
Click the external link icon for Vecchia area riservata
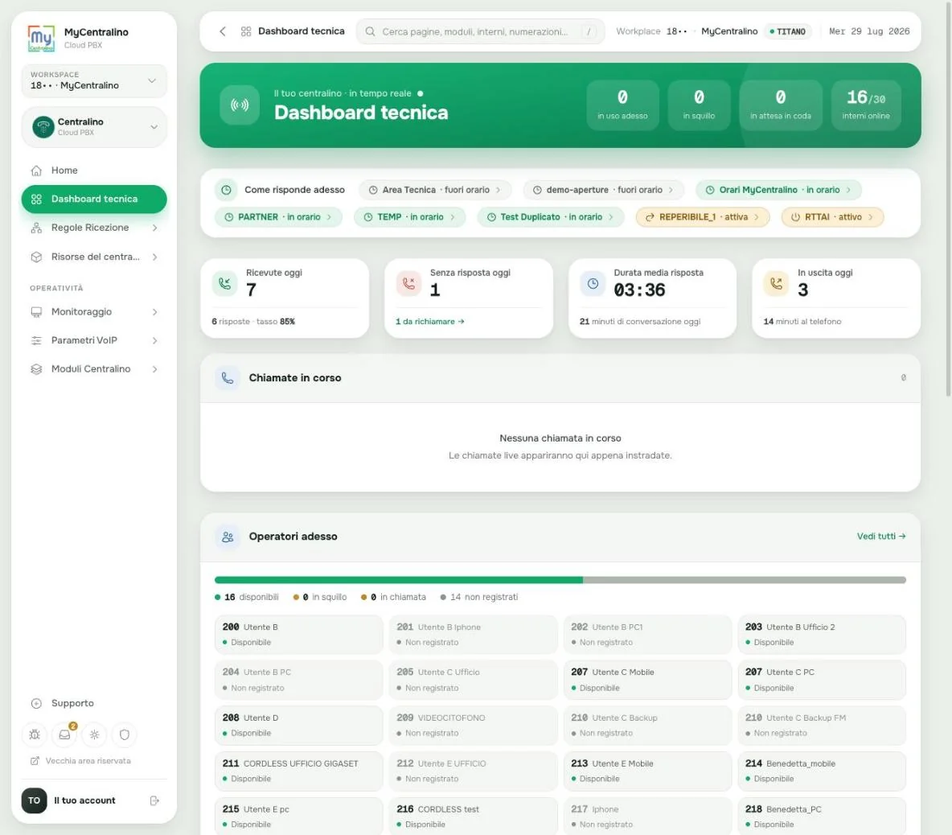coord(35,762)
